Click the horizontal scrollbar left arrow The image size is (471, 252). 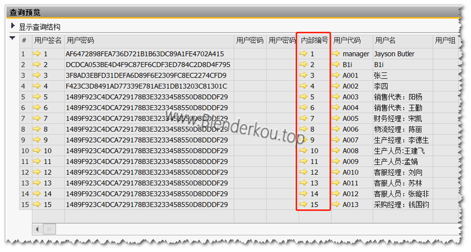38,229
